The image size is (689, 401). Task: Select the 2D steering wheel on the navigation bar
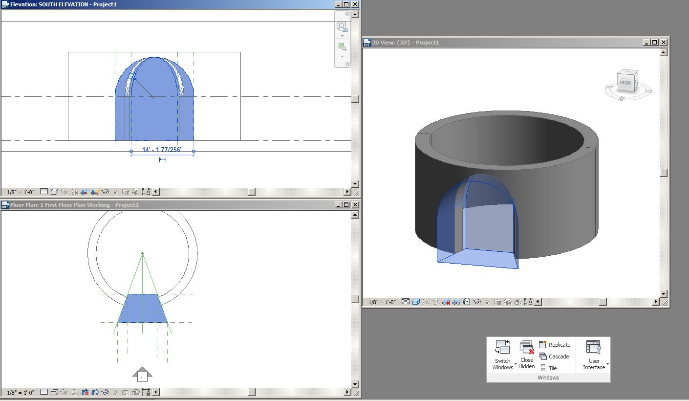pyautogui.click(x=342, y=26)
